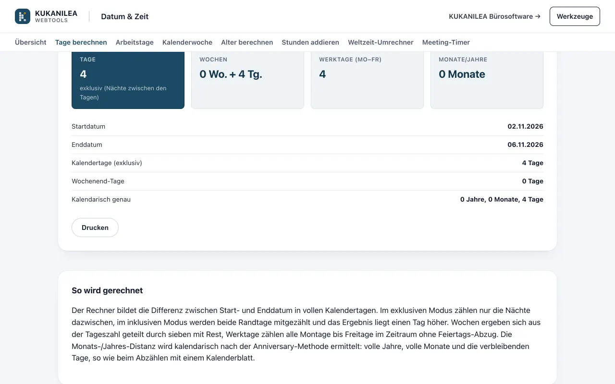Click the KUKANILEA logo icon

pos(23,16)
